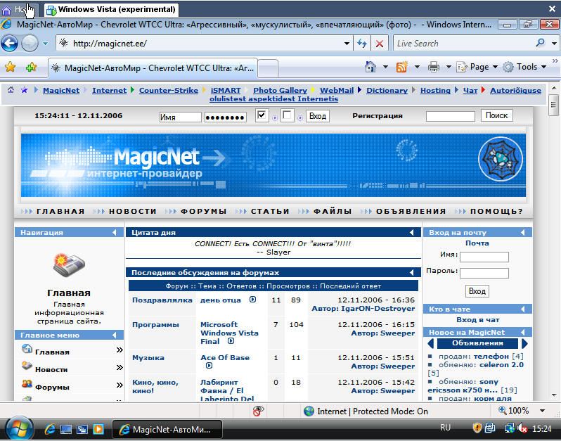The image size is (561, 441).
Task: Open the address bar history dropdown
Action: (347, 44)
